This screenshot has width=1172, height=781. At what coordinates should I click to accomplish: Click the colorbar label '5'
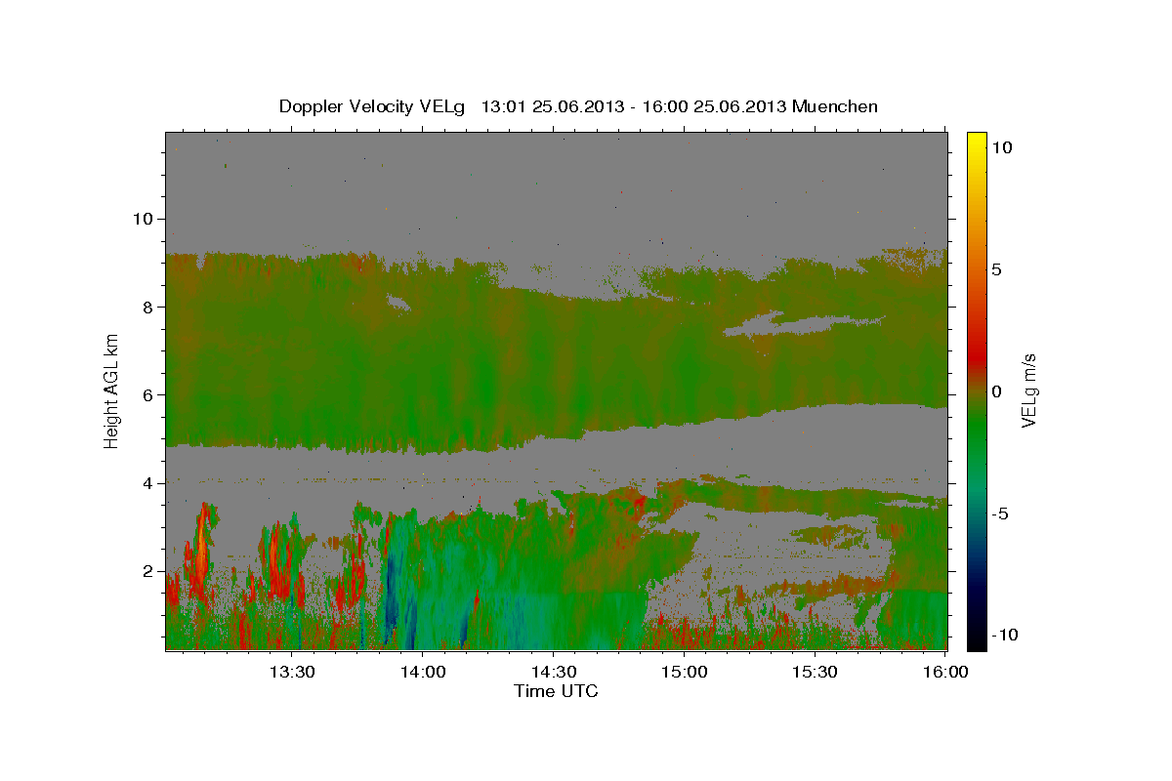click(996, 268)
